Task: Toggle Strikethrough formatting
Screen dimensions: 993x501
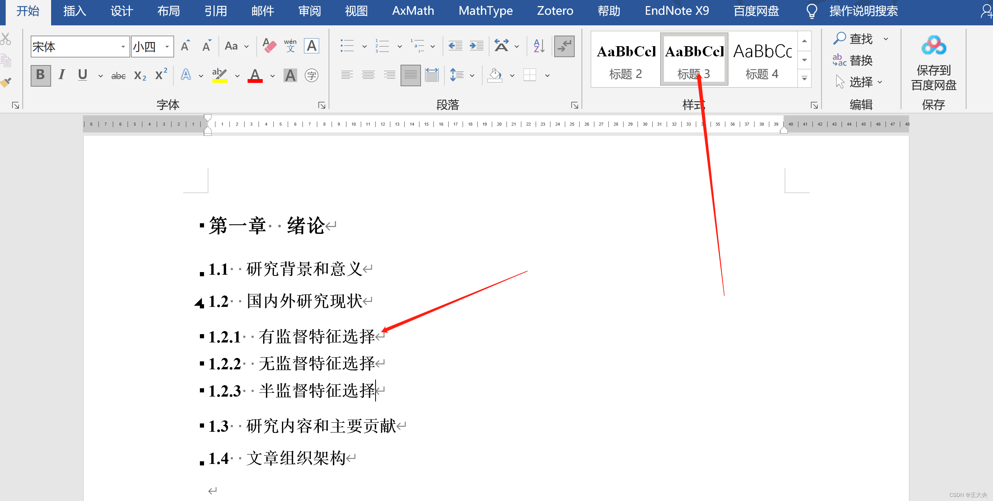Action: (x=118, y=76)
